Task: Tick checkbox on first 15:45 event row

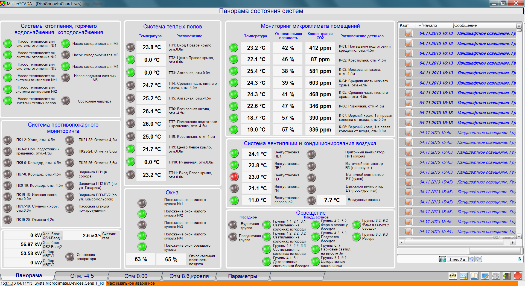Action: (409, 133)
